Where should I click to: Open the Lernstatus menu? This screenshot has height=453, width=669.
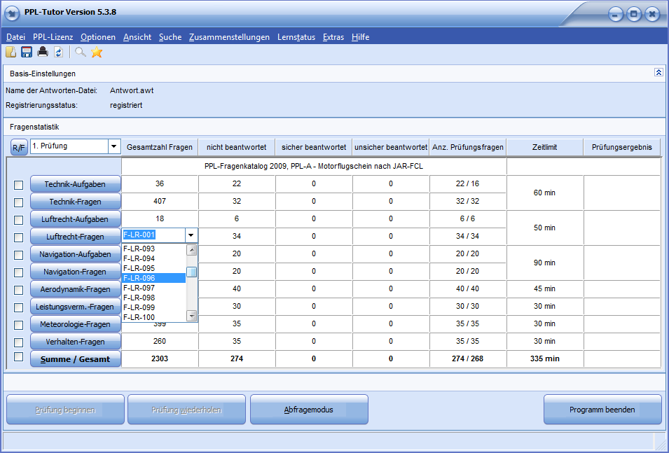coord(296,37)
